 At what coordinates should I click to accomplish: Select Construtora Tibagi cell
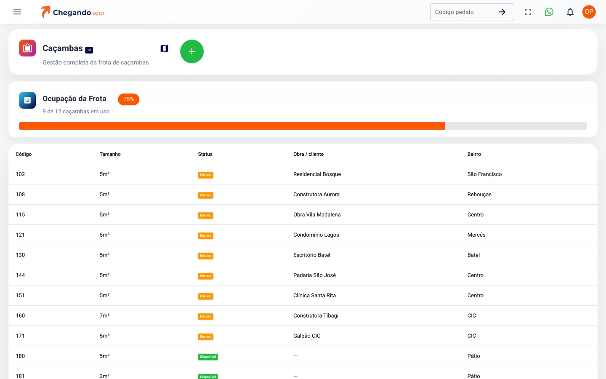coord(316,316)
